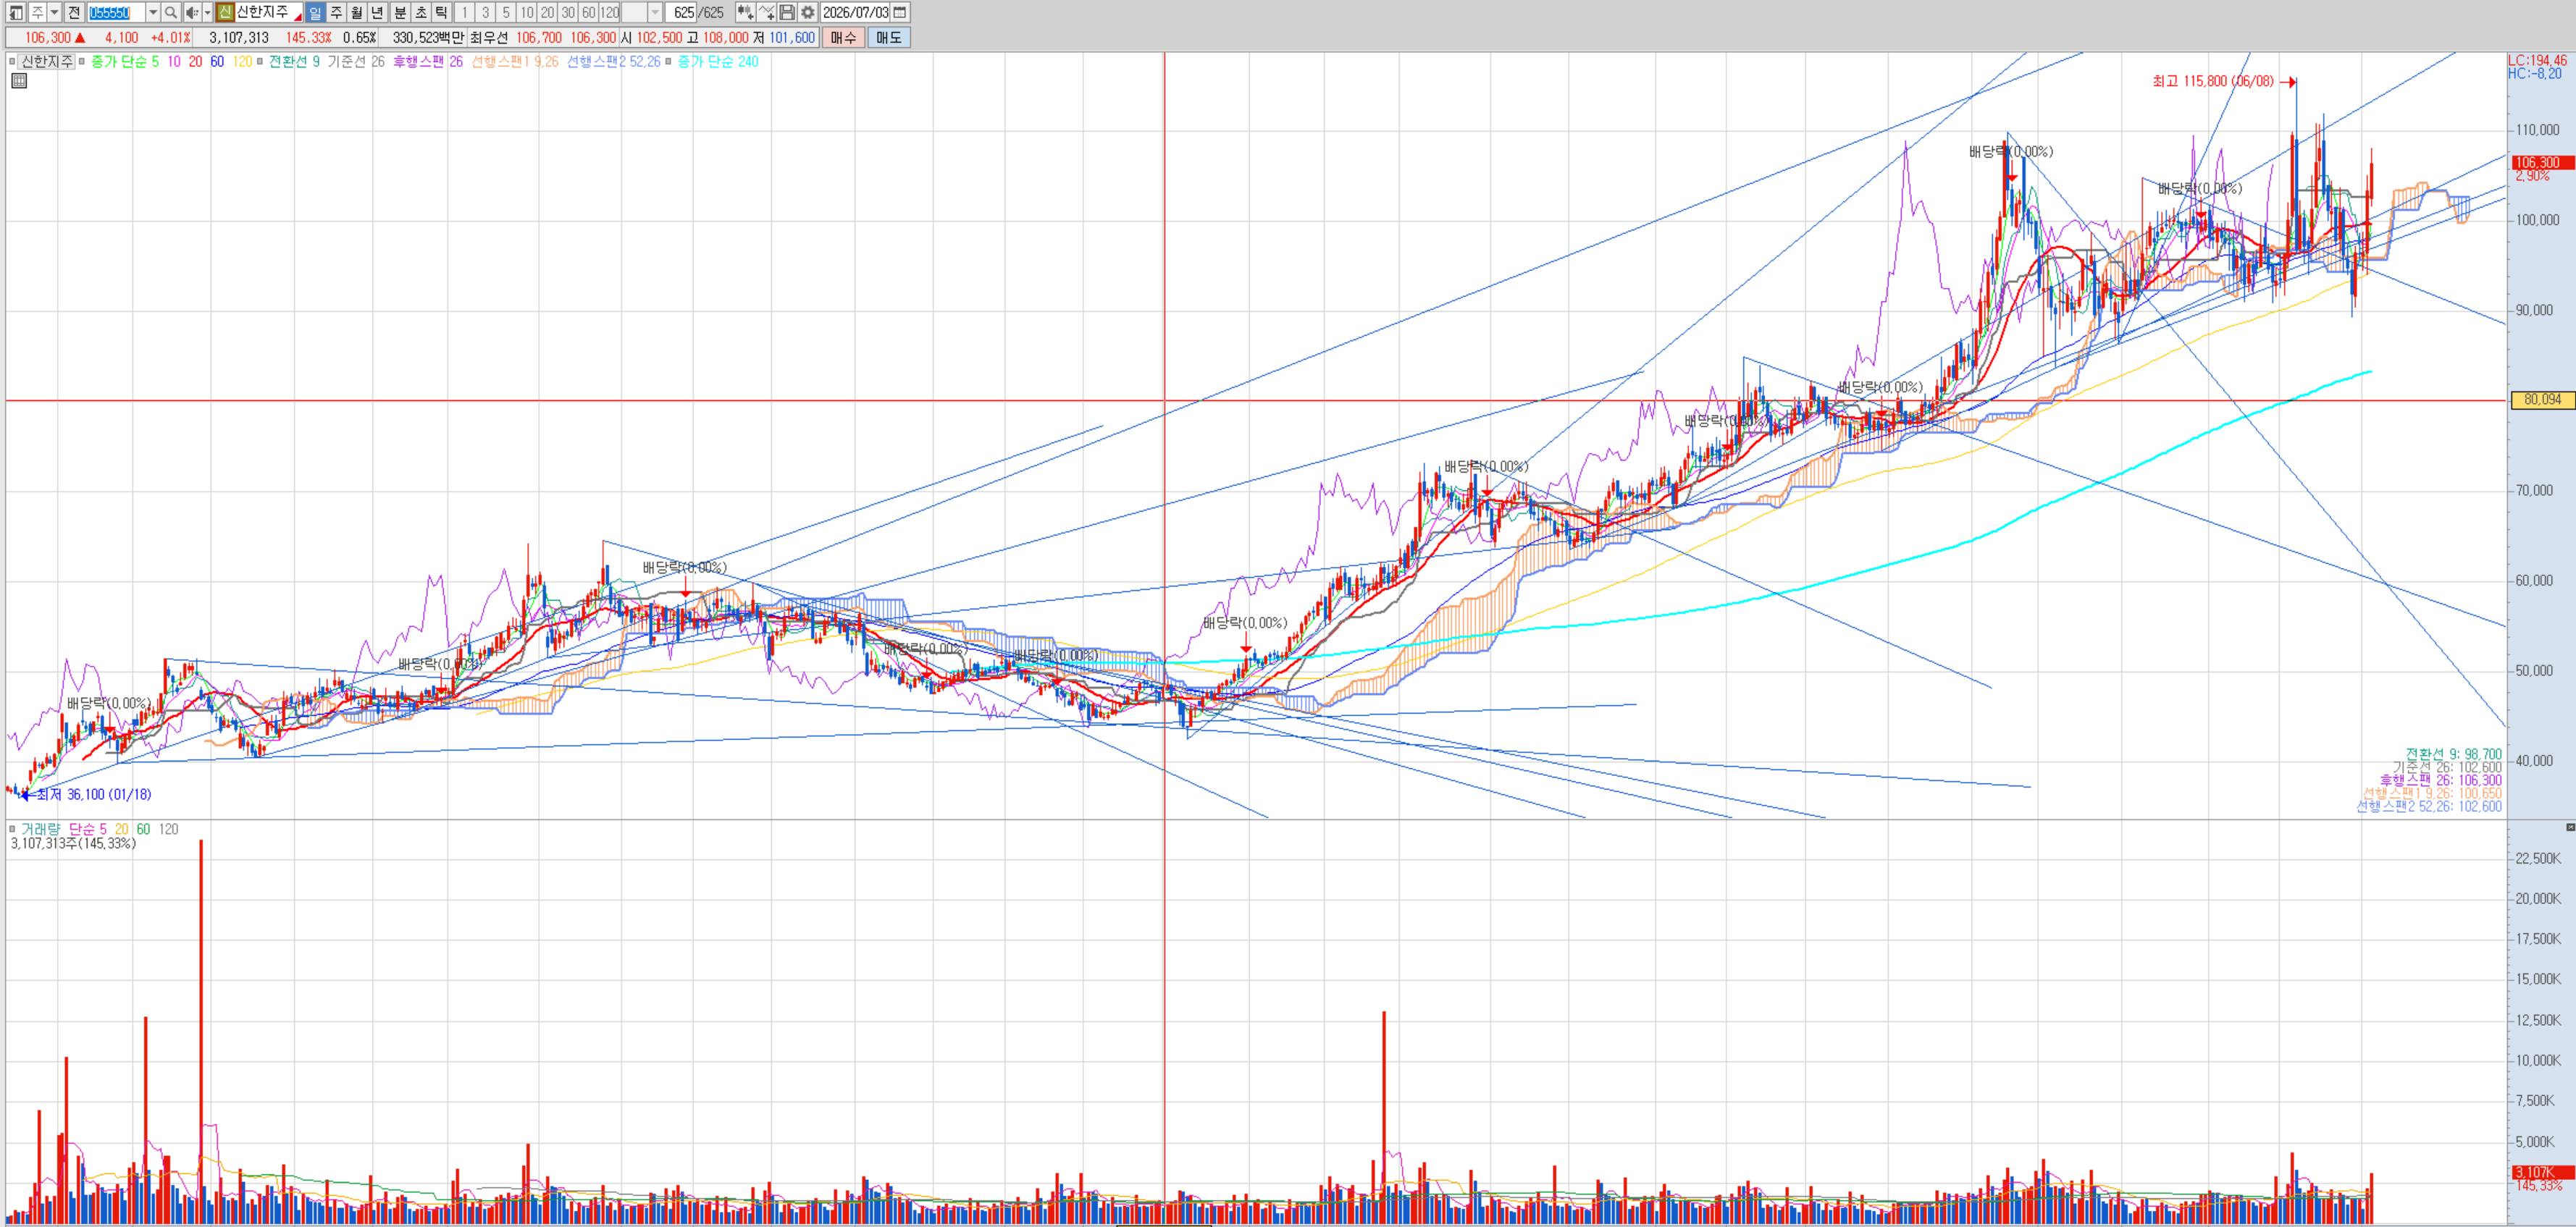This screenshot has width=2576, height=1227.
Task: Click the yellow 120 moving average legend
Action: point(242,62)
